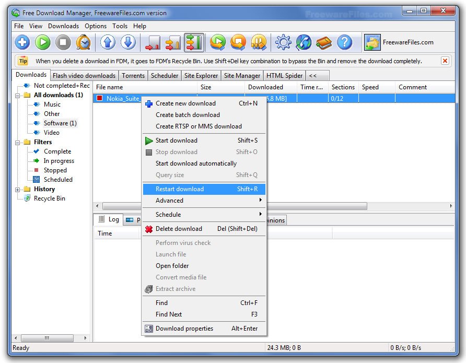This screenshot has width=466, height=363.
Task: Choose Create batch download menu entry
Action: pyautogui.click(x=204, y=115)
